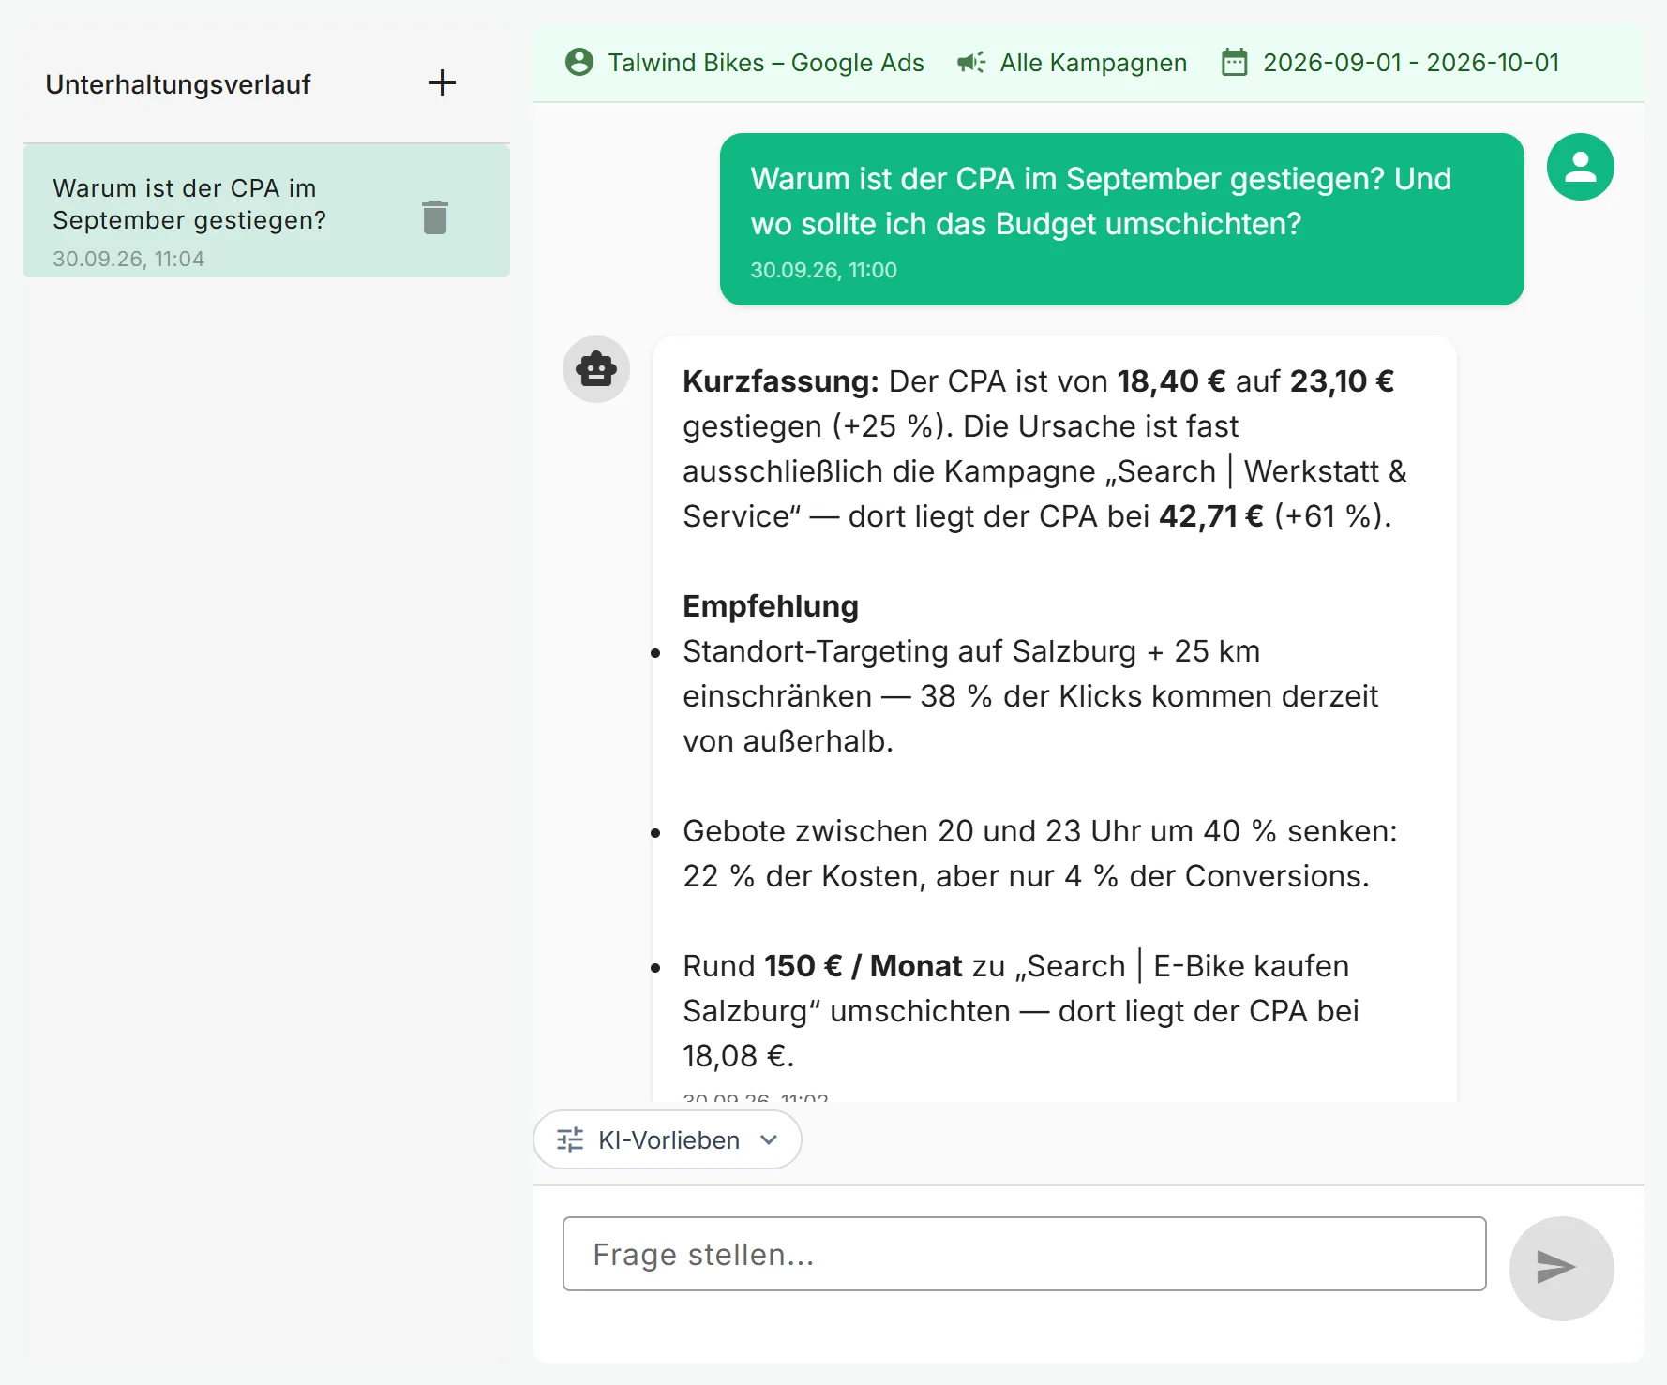Click the sliders icon in KI-Vorlieben

tap(570, 1139)
